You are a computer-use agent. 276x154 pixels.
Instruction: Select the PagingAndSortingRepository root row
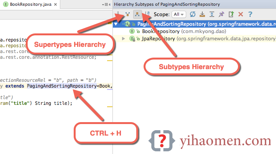pos(194,24)
